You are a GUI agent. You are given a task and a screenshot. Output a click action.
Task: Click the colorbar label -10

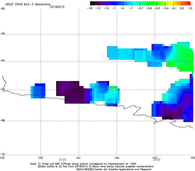[106, 8]
